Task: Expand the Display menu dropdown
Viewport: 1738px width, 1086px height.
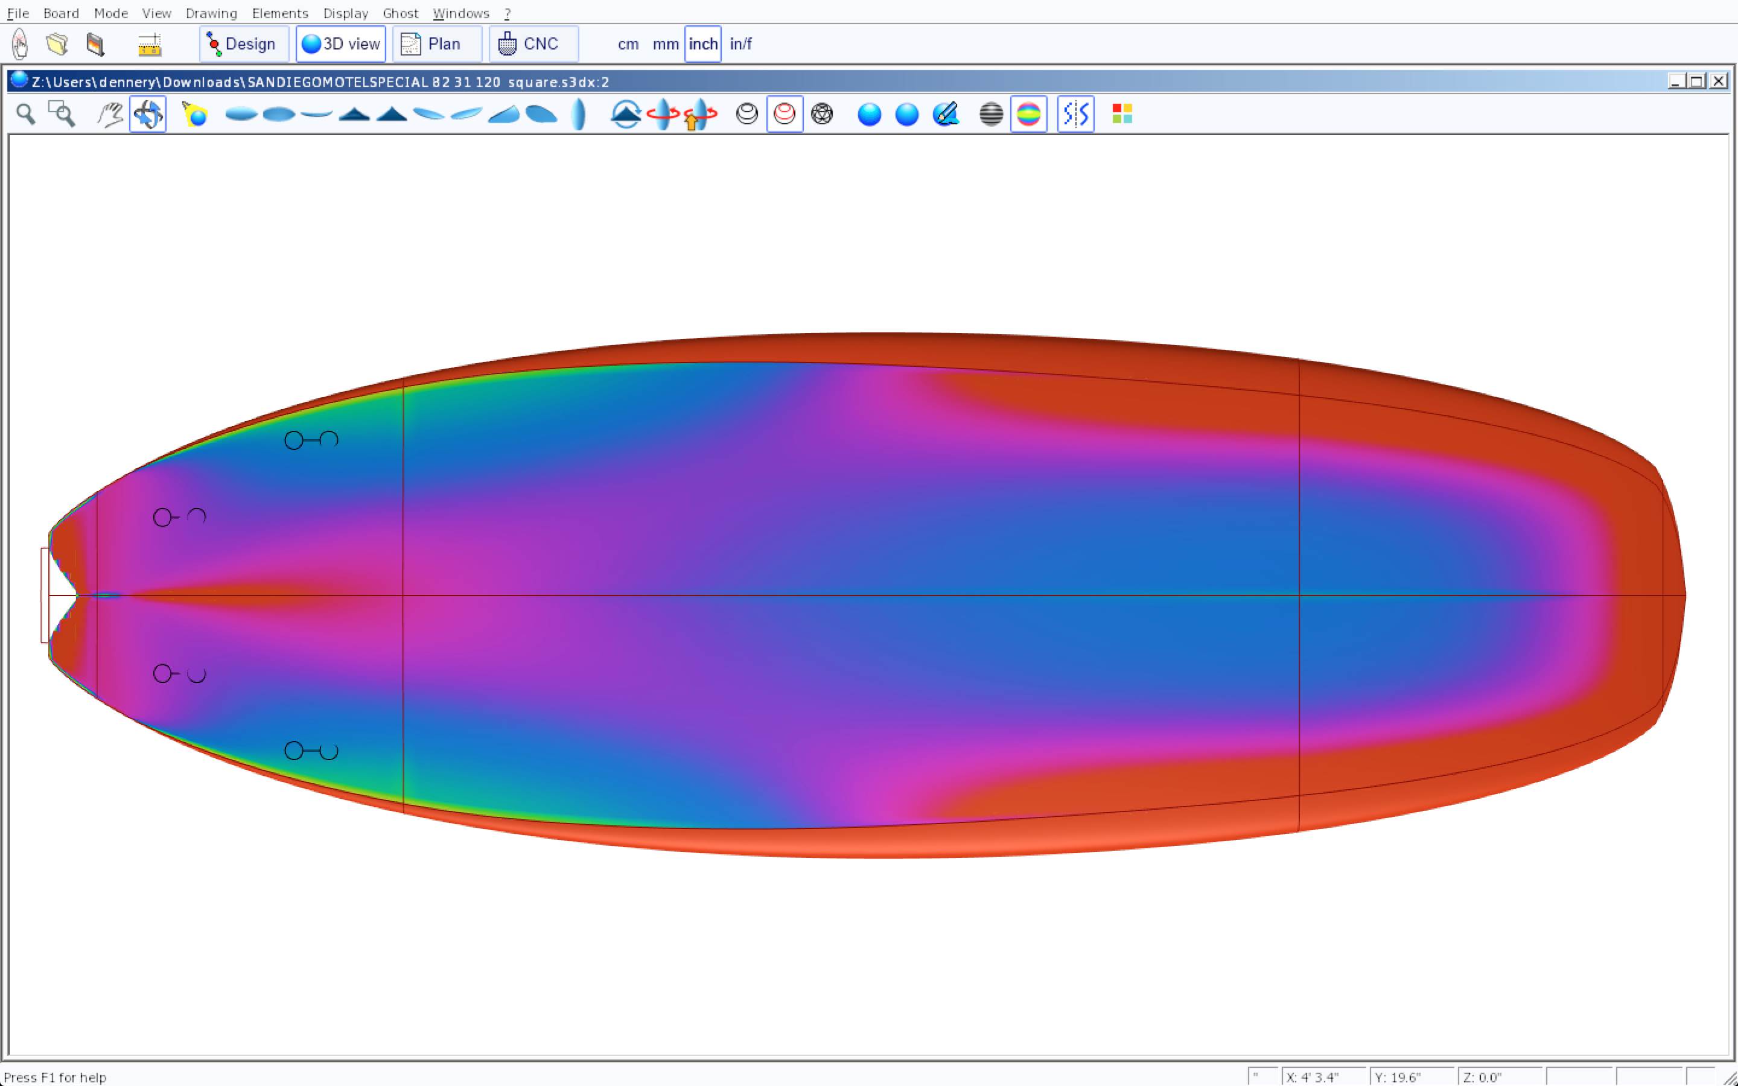Action: tap(345, 13)
